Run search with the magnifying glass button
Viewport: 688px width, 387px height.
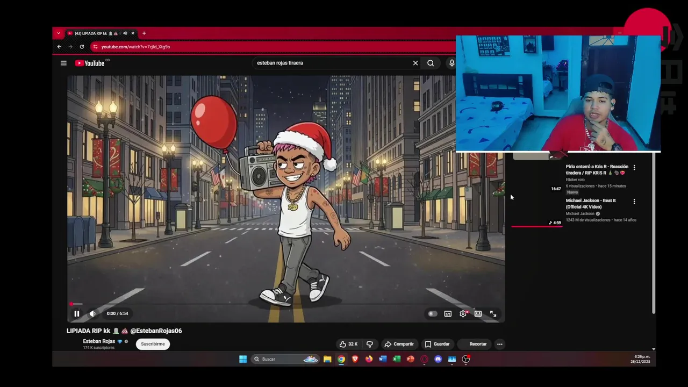point(431,63)
